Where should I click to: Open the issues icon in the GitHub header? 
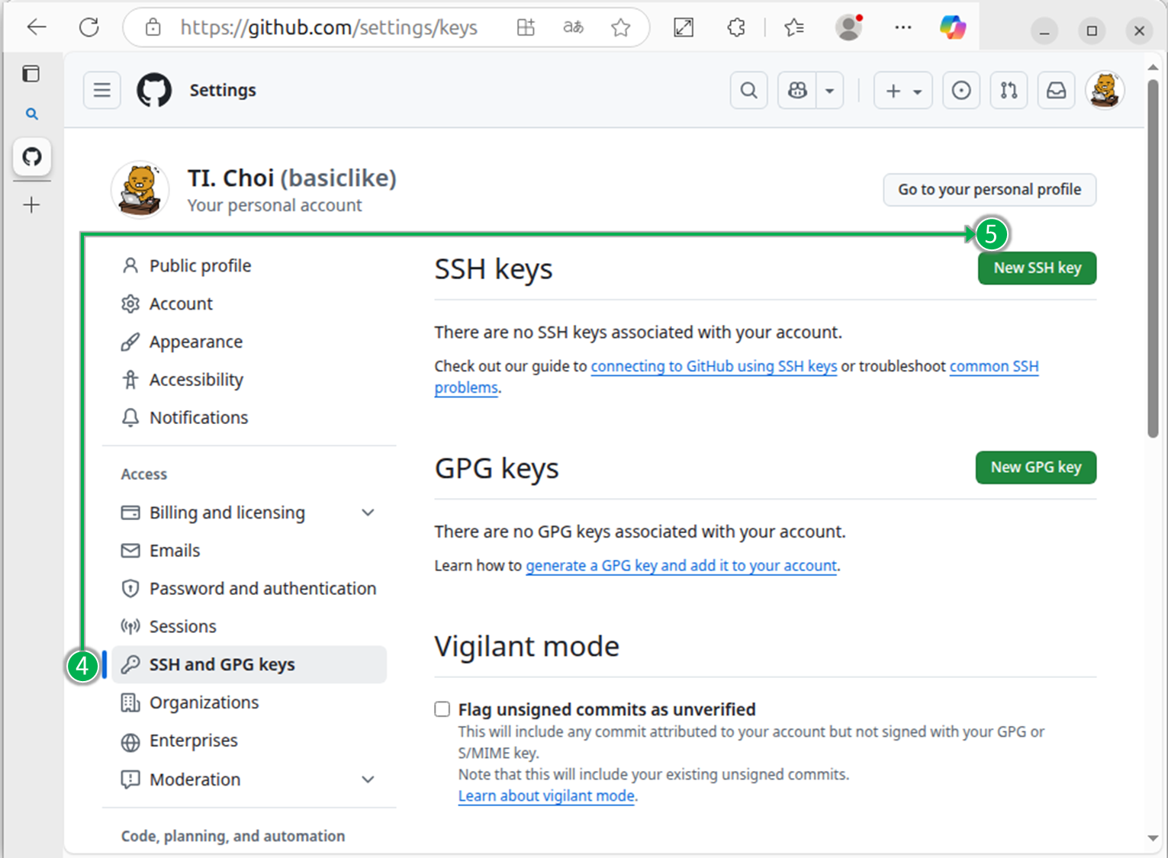961,90
